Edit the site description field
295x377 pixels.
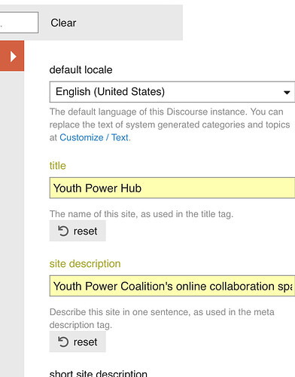point(172,286)
